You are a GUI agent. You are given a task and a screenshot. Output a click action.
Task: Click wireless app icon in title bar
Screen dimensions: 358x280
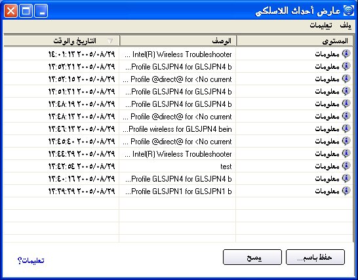[x=349, y=10]
